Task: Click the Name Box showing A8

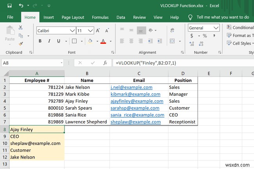Action: pos(32,63)
